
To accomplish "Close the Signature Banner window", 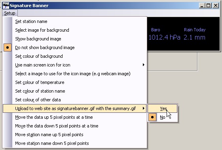I will coord(216,6).
